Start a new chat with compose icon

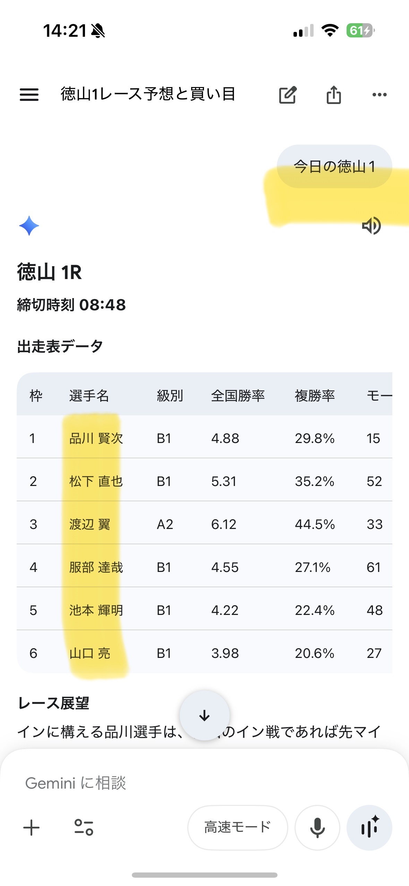288,95
